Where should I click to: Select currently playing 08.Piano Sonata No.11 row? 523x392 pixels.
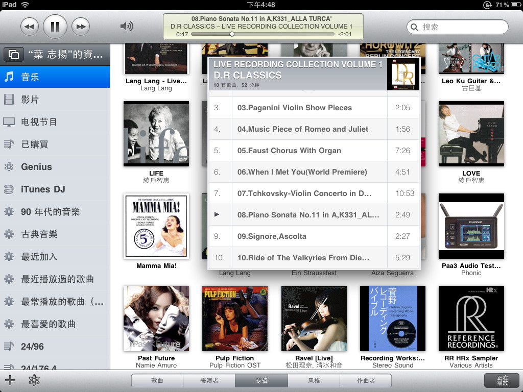314,215
